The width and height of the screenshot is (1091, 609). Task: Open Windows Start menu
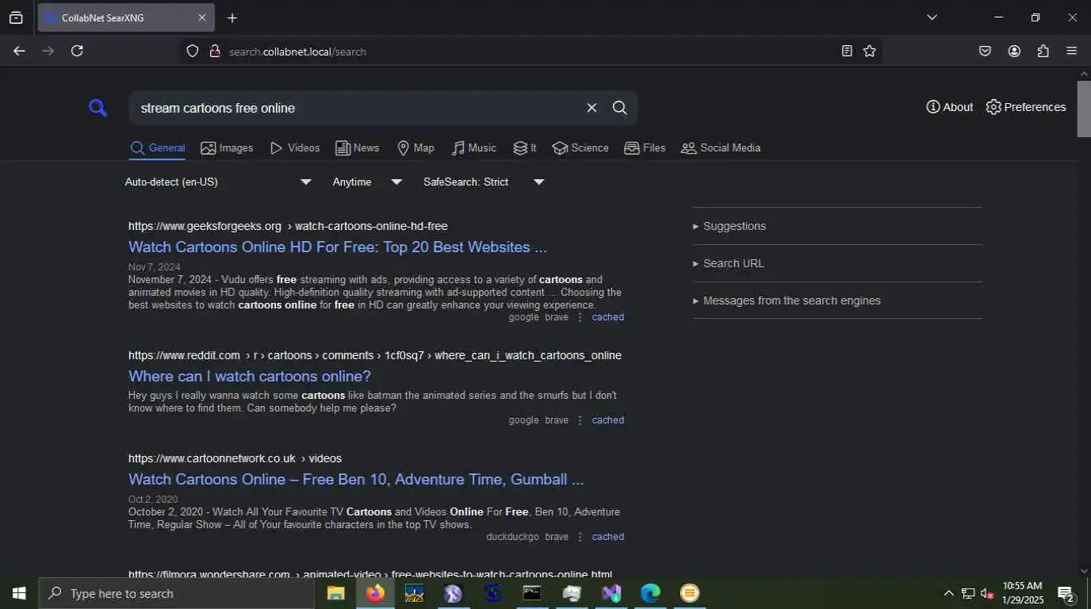pos(19,593)
